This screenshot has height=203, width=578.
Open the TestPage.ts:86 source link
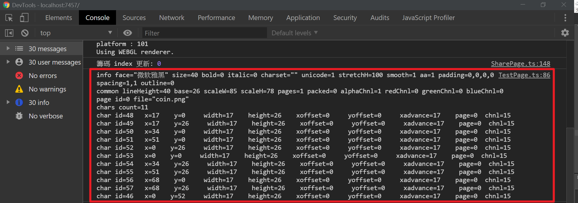point(524,75)
